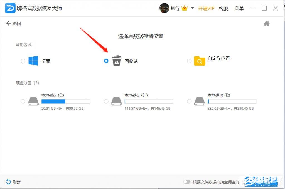Screen dimensions: 285x189
Task: Open the 菜单 menu
Action: click(239, 8)
